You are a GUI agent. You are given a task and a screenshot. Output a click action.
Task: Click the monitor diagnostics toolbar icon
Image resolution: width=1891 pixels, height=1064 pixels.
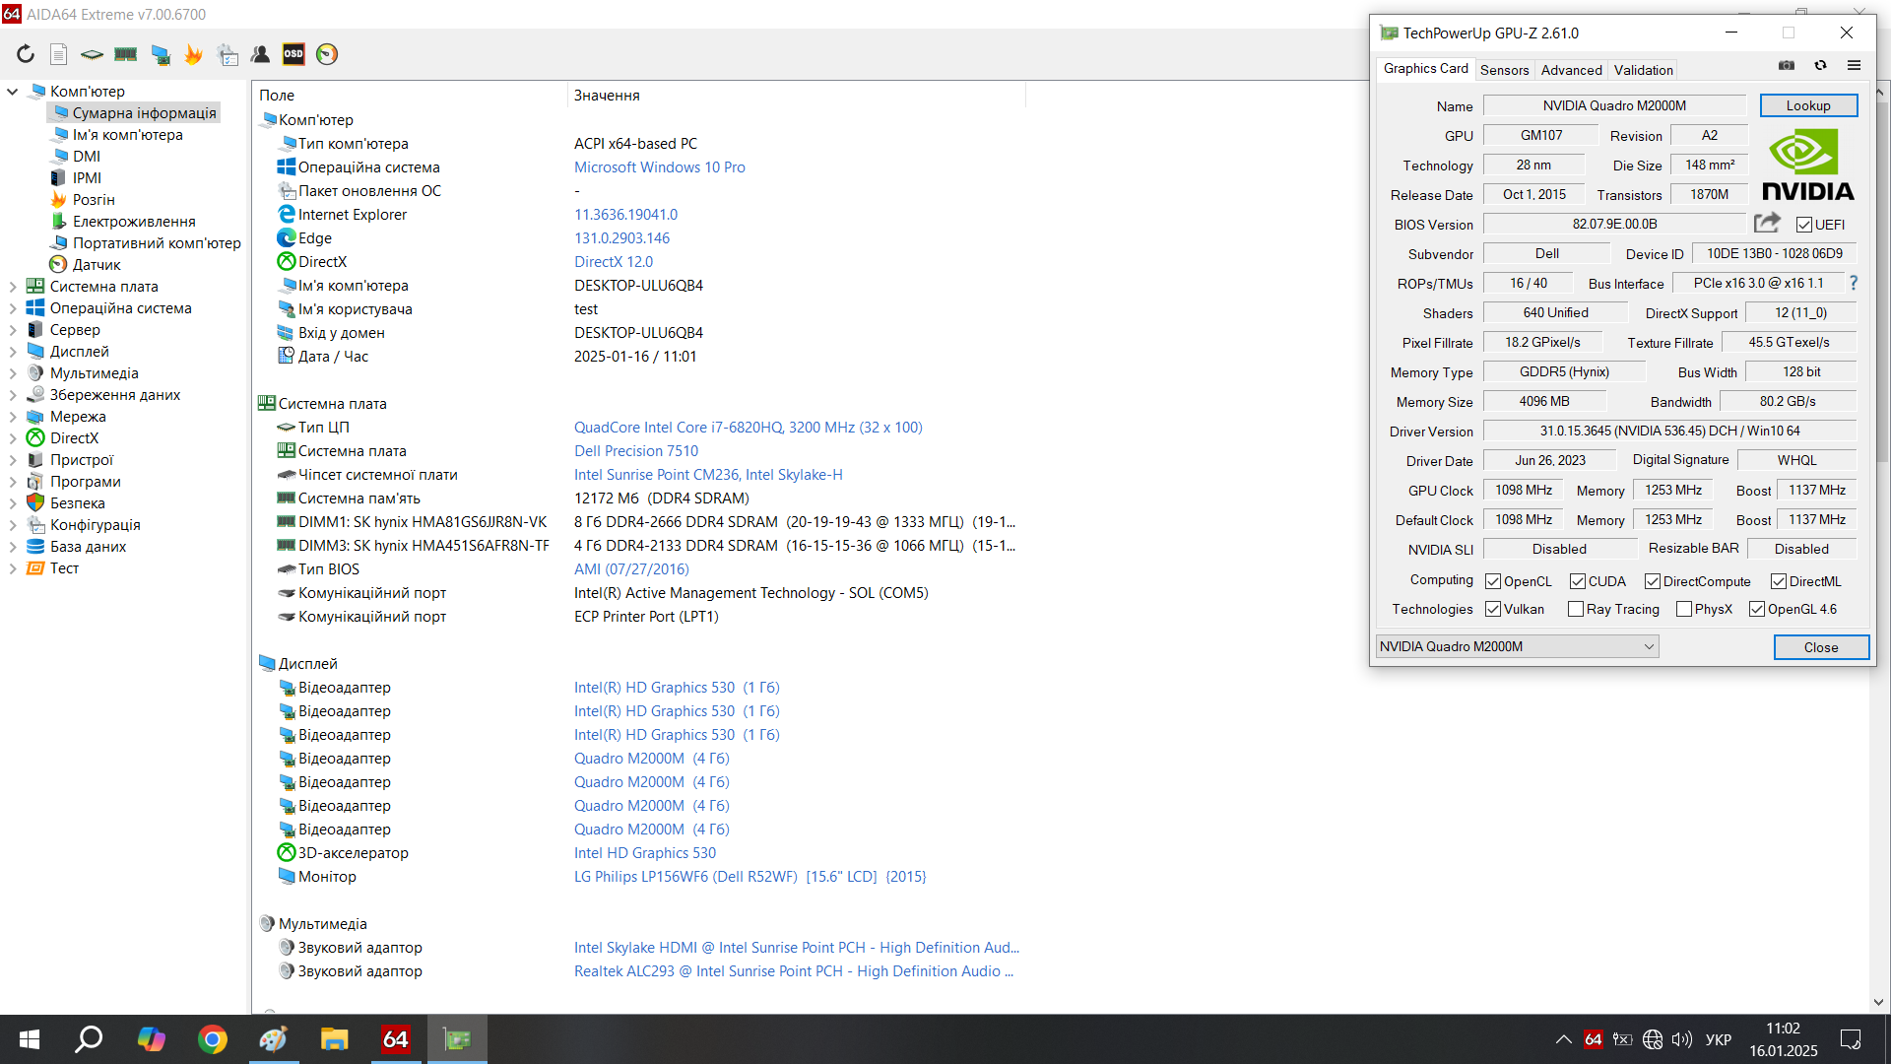point(160,54)
